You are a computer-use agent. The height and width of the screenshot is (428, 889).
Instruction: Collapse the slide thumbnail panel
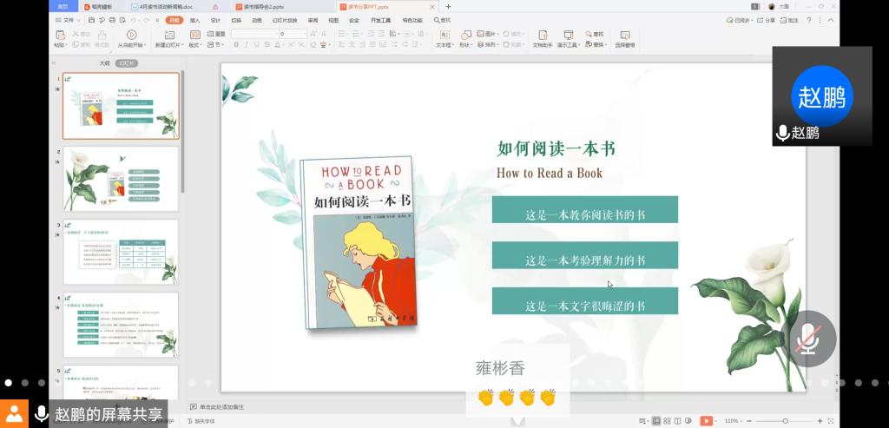pos(53,63)
